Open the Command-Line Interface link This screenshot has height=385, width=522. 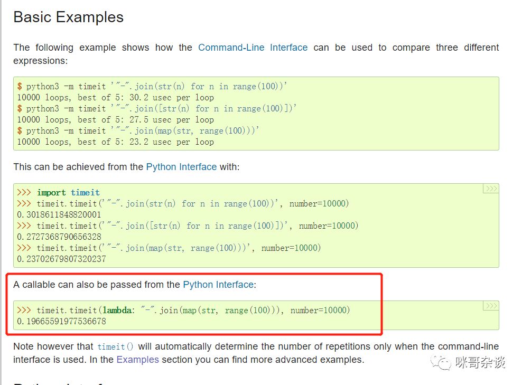pos(253,48)
